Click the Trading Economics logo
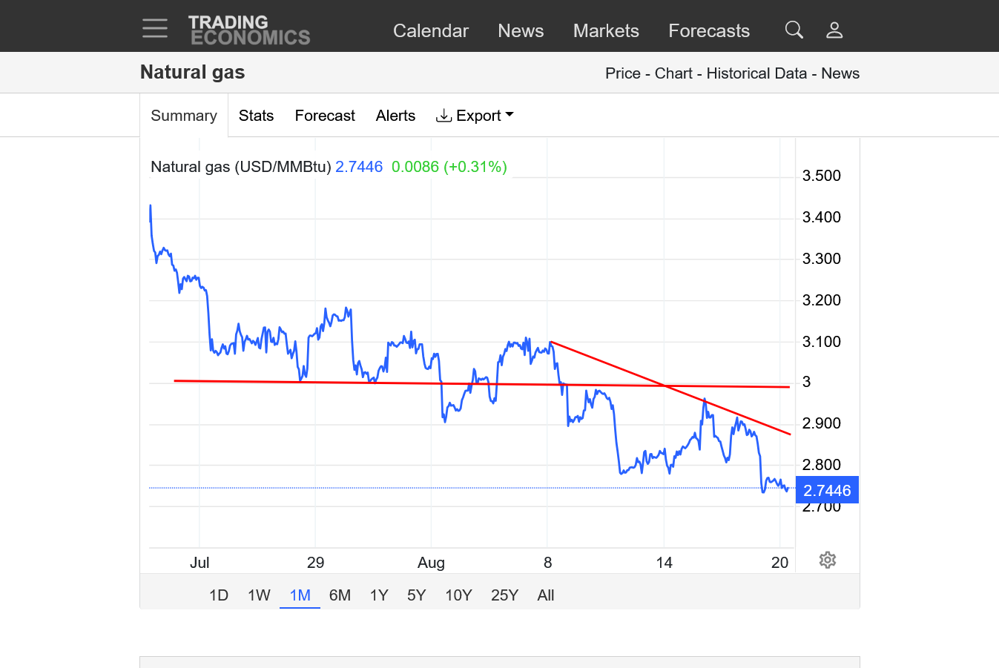This screenshot has width=999, height=668. tap(249, 30)
